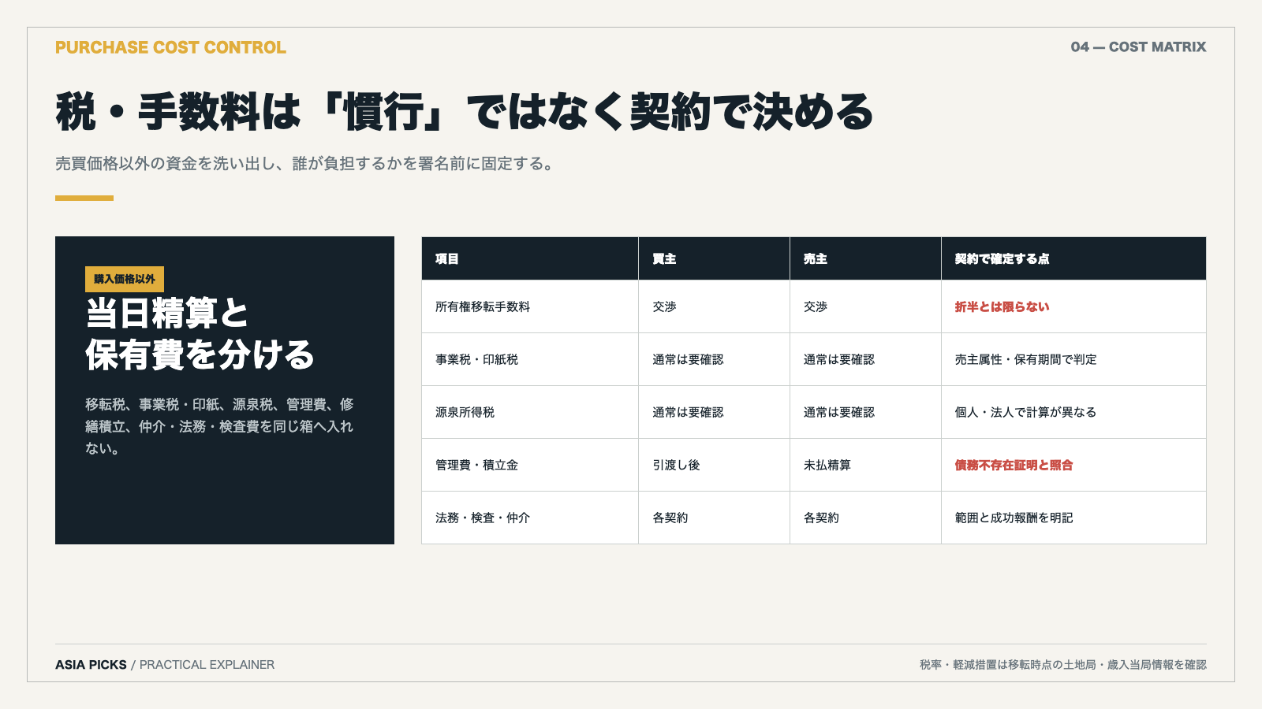The image size is (1262, 709).
Task: Click the 04 — COST MATRIX label
Action: [1138, 47]
